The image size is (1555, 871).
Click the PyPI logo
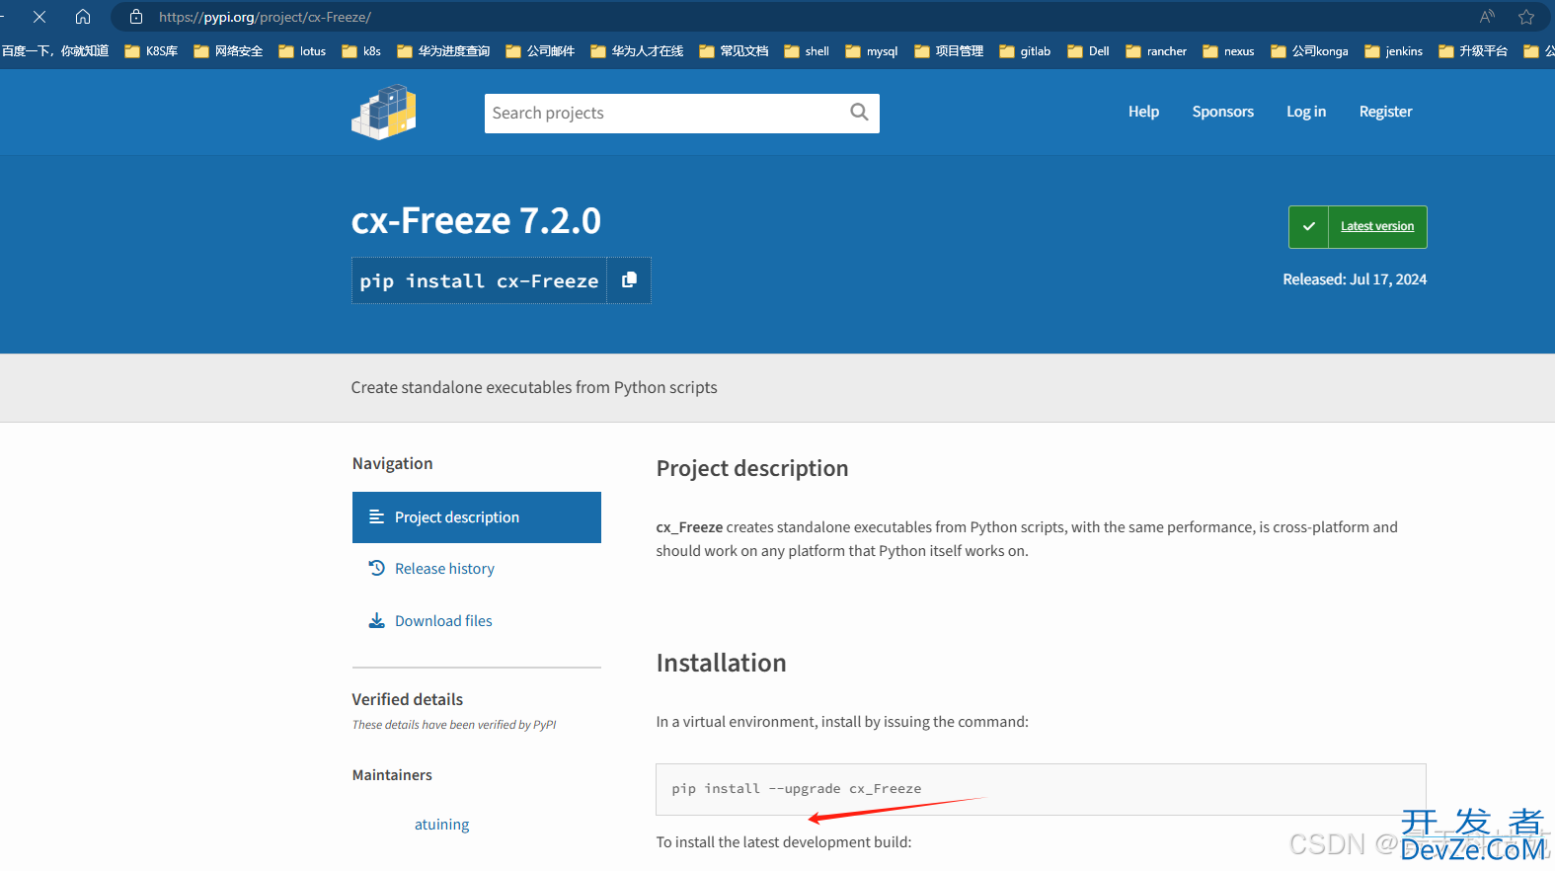click(384, 112)
